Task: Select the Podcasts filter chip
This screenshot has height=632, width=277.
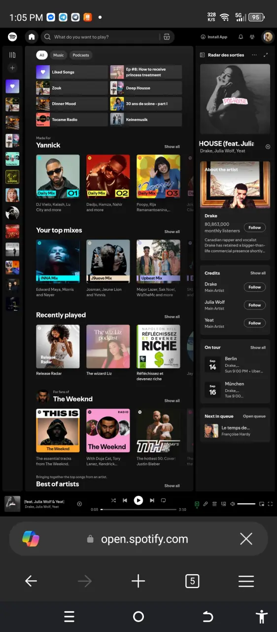Action: pos(81,55)
